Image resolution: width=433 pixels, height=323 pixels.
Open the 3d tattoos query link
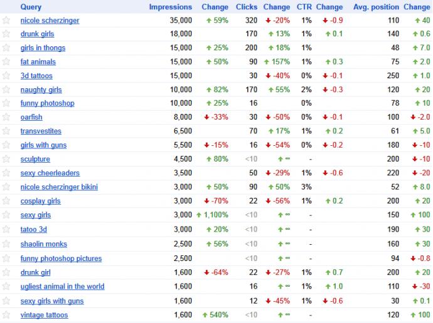(36, 76)
